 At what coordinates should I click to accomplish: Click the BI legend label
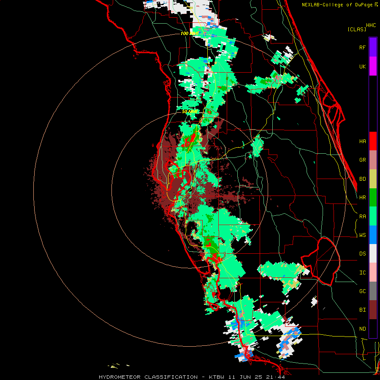[362, 310]
